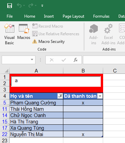125x143 pixels.
Task: Open the Formulas tab
Action: [x=101, y=16]
